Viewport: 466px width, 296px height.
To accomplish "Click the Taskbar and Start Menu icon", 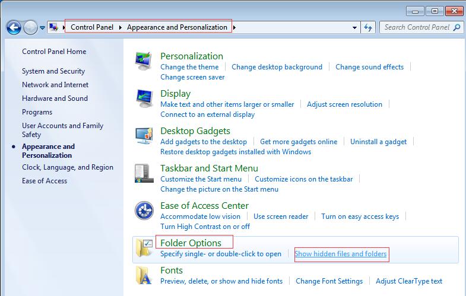I will (144, 173).
